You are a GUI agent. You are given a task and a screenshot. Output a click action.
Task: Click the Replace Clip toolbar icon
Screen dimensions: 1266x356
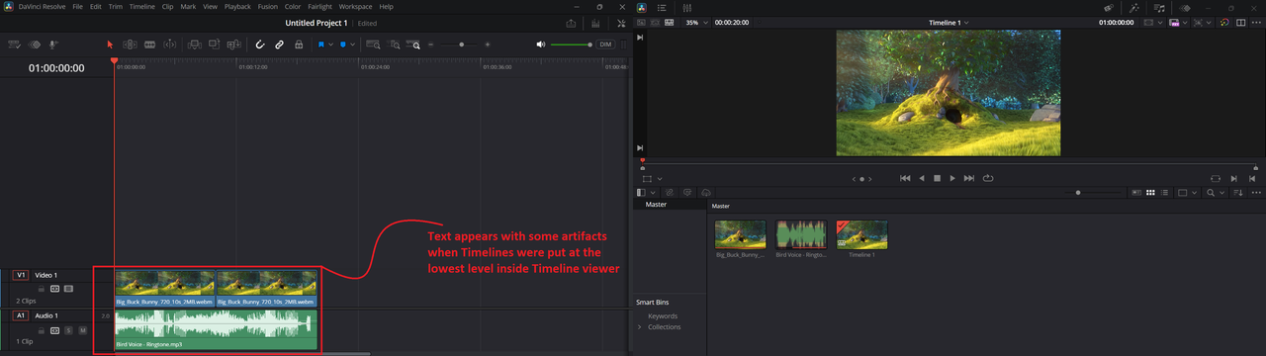point(233,44)
